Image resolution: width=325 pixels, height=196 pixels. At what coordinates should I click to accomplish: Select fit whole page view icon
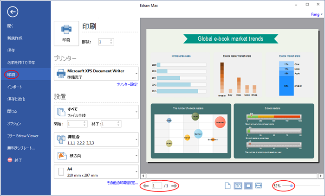(248, 186)
